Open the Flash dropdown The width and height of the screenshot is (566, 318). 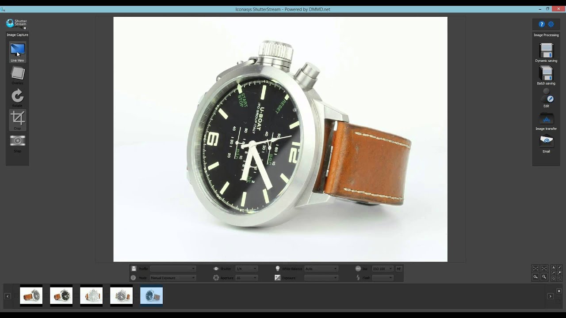pos(382,278)
